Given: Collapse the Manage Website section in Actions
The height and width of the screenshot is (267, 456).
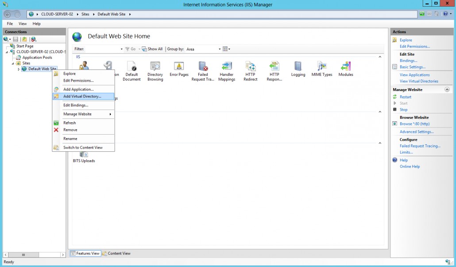Looking at the screenshot, I should coord(447,90).
